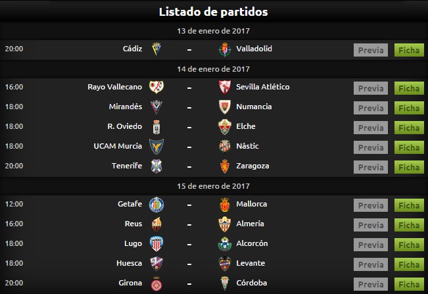Open Previa for Mirandés vs Numancia
This screenshot has width=428, height=294.
371,108
